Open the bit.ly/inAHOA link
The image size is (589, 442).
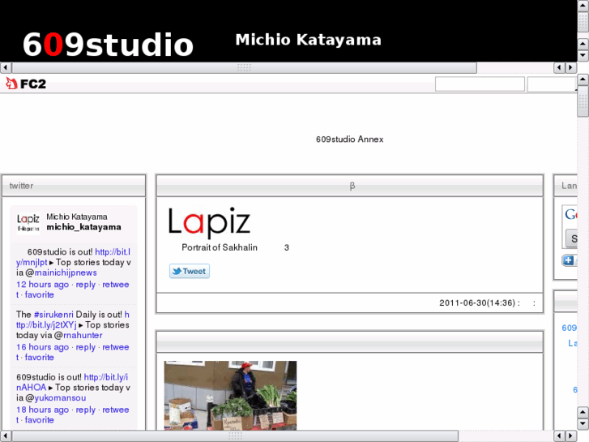click(x=72, y=382)
